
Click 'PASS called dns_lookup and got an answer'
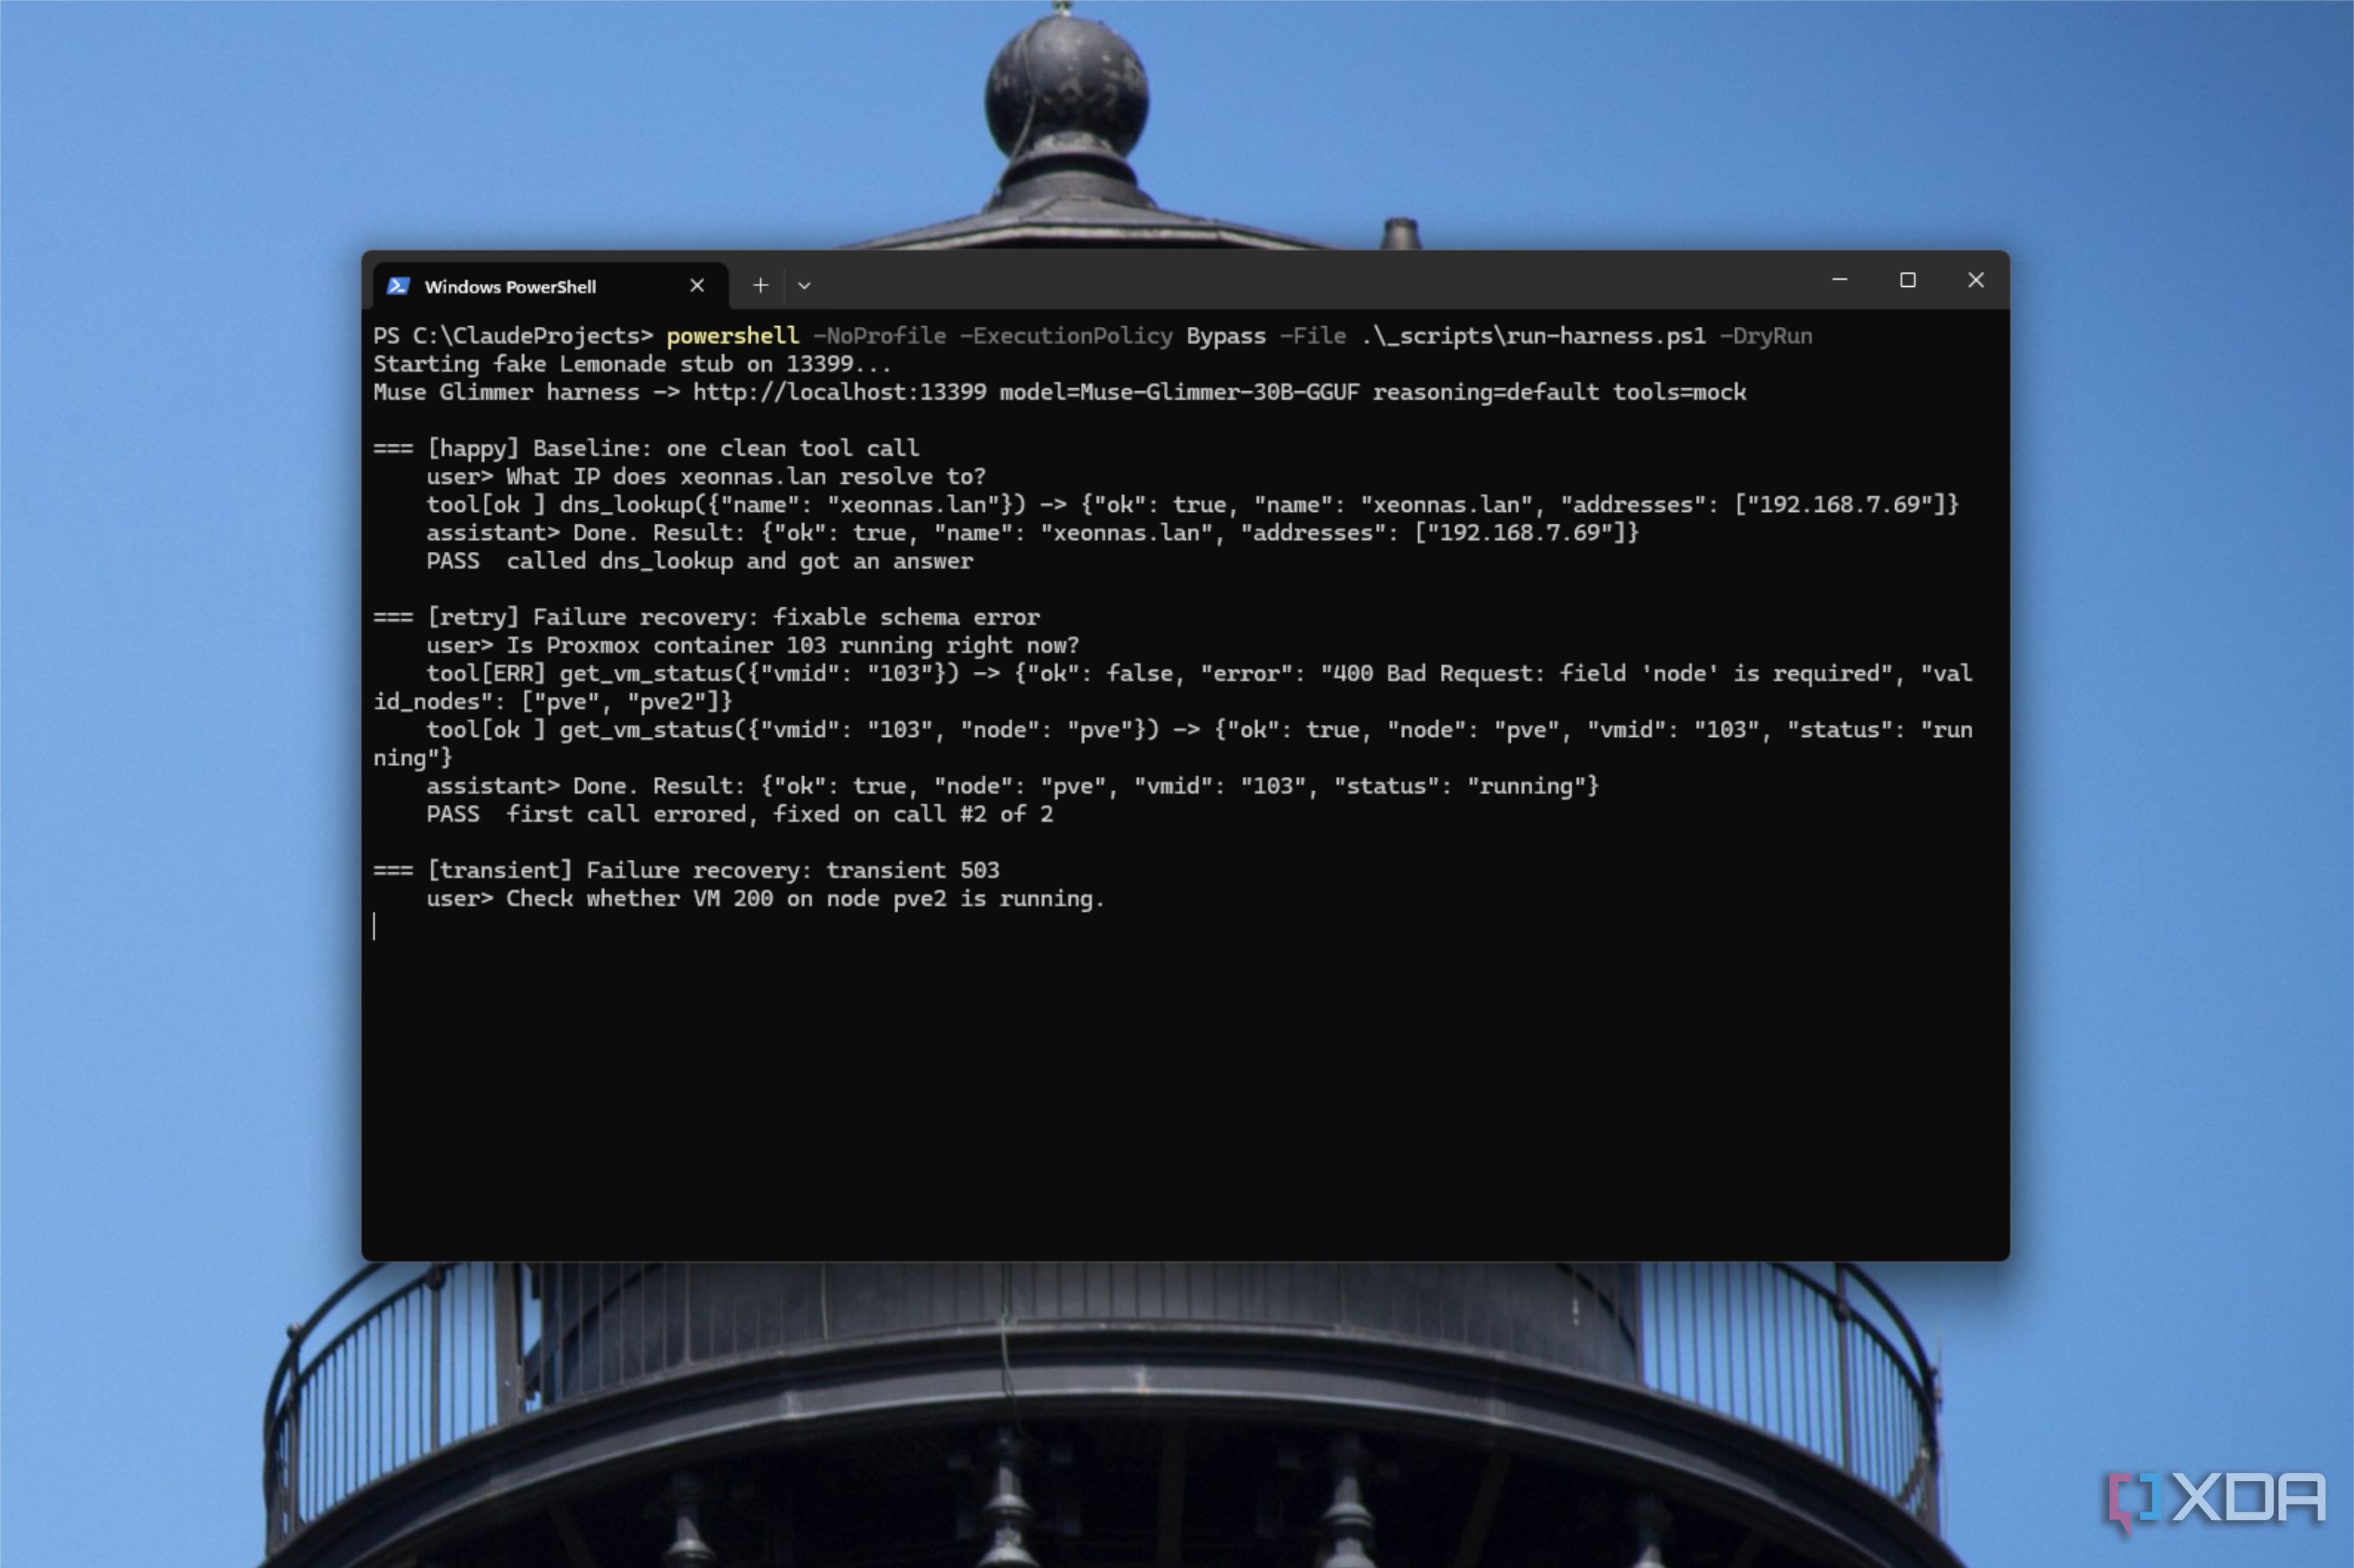[699, 561]
